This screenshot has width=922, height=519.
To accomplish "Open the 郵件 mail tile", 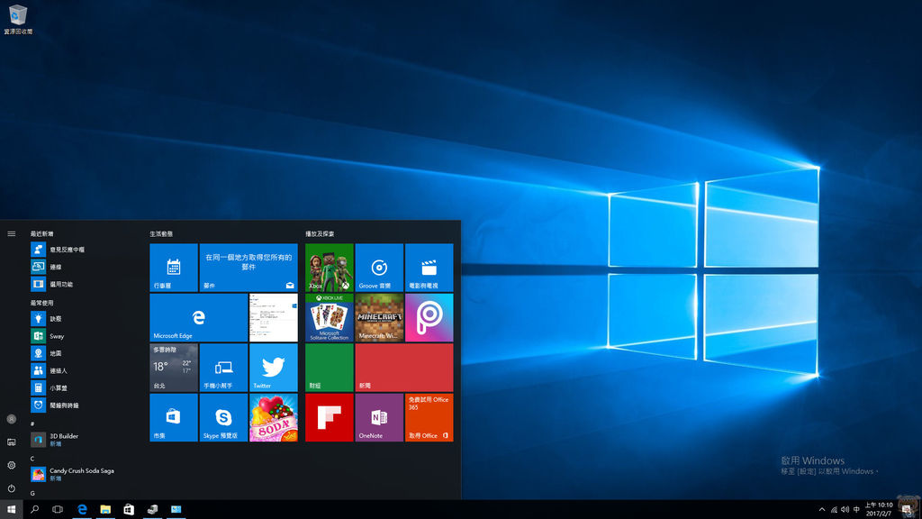I will click(249, 267).
